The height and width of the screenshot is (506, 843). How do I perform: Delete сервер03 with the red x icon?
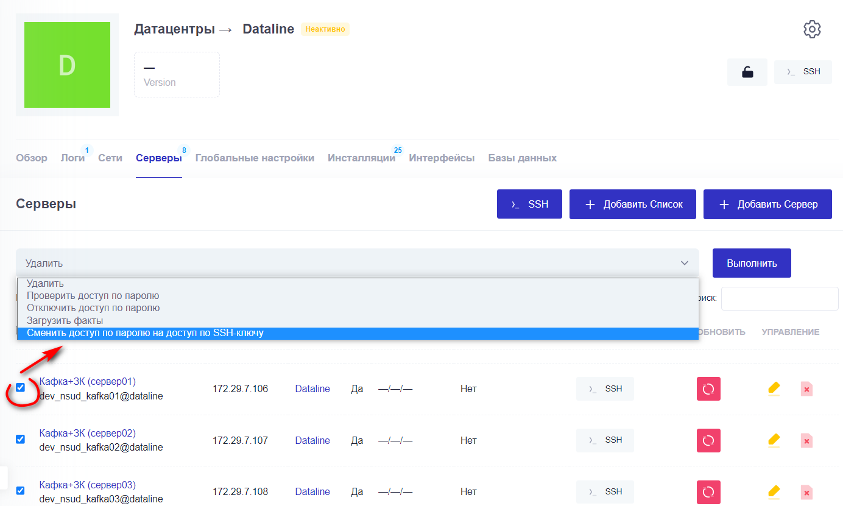(x=806, y=491)
